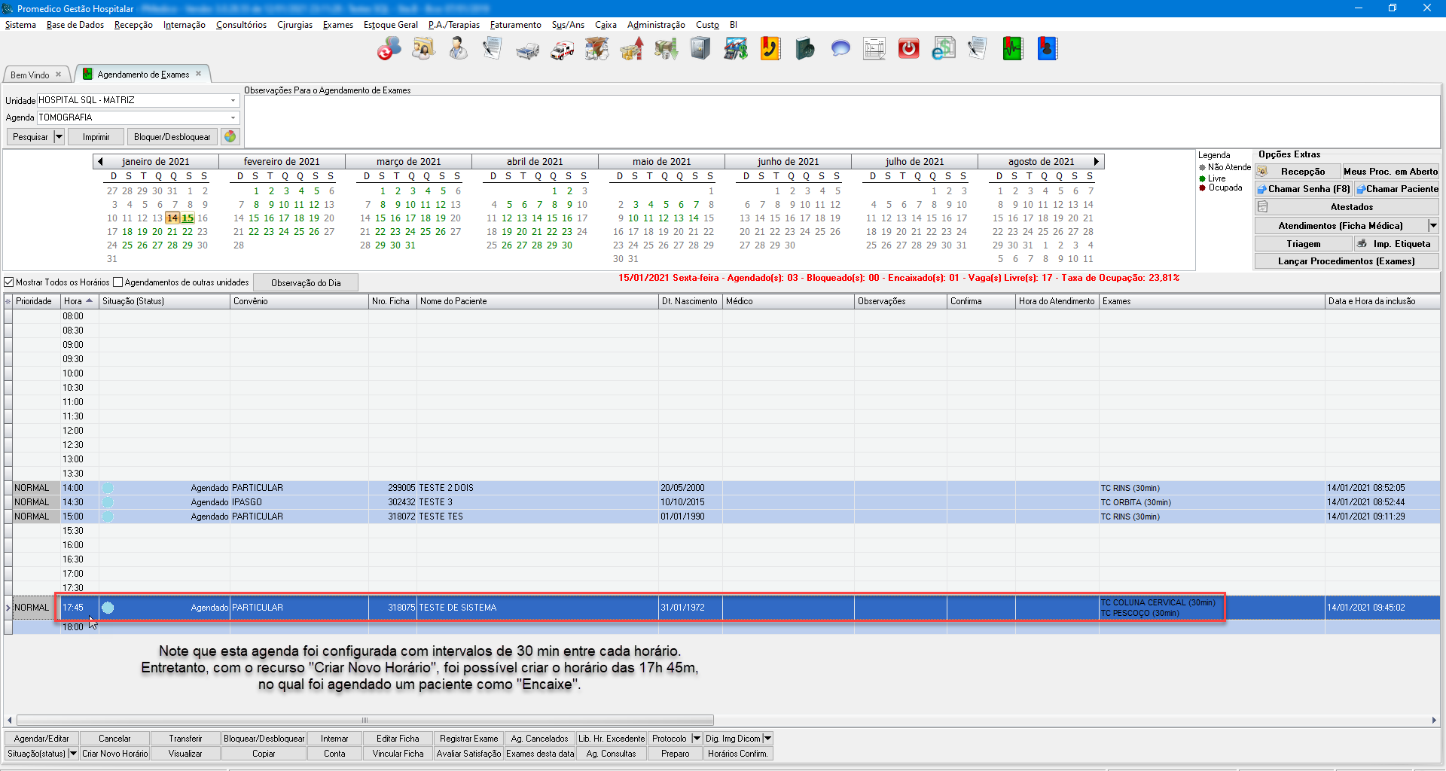Uncheck Mostrar Todos os Horários checkbox
The height and width of the screenshot is (771, 1446).
10,282
